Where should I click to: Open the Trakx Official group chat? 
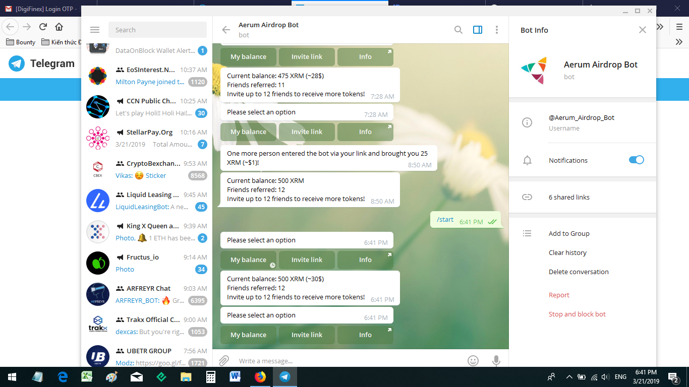146,326
